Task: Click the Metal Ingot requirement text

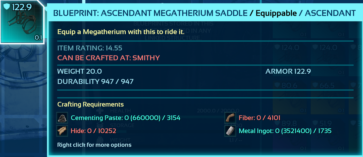Action: coord(285,131)
